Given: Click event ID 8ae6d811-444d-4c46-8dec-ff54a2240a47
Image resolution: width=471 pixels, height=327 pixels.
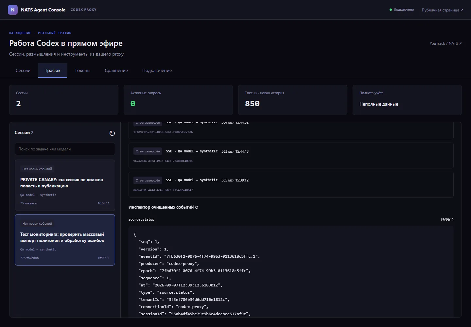Looking at the screenshot, I should 163,190.
